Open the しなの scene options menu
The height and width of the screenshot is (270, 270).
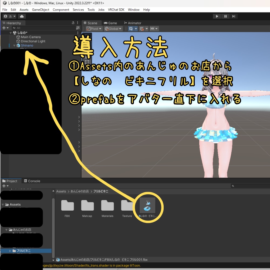point(78,33)
